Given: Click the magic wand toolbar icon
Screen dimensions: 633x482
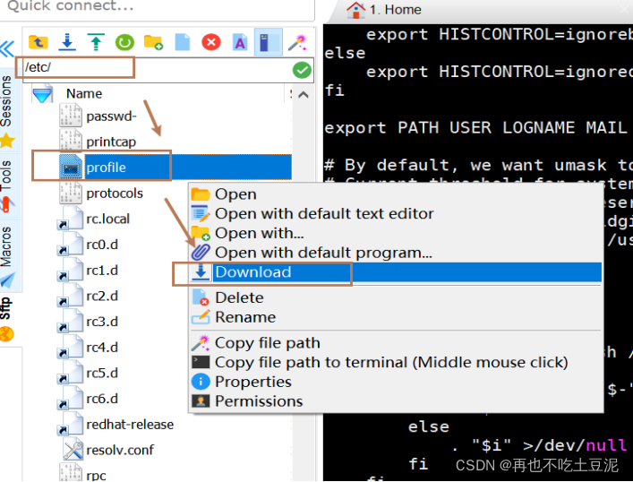Looking at the screenshot, I should (297, 42).
